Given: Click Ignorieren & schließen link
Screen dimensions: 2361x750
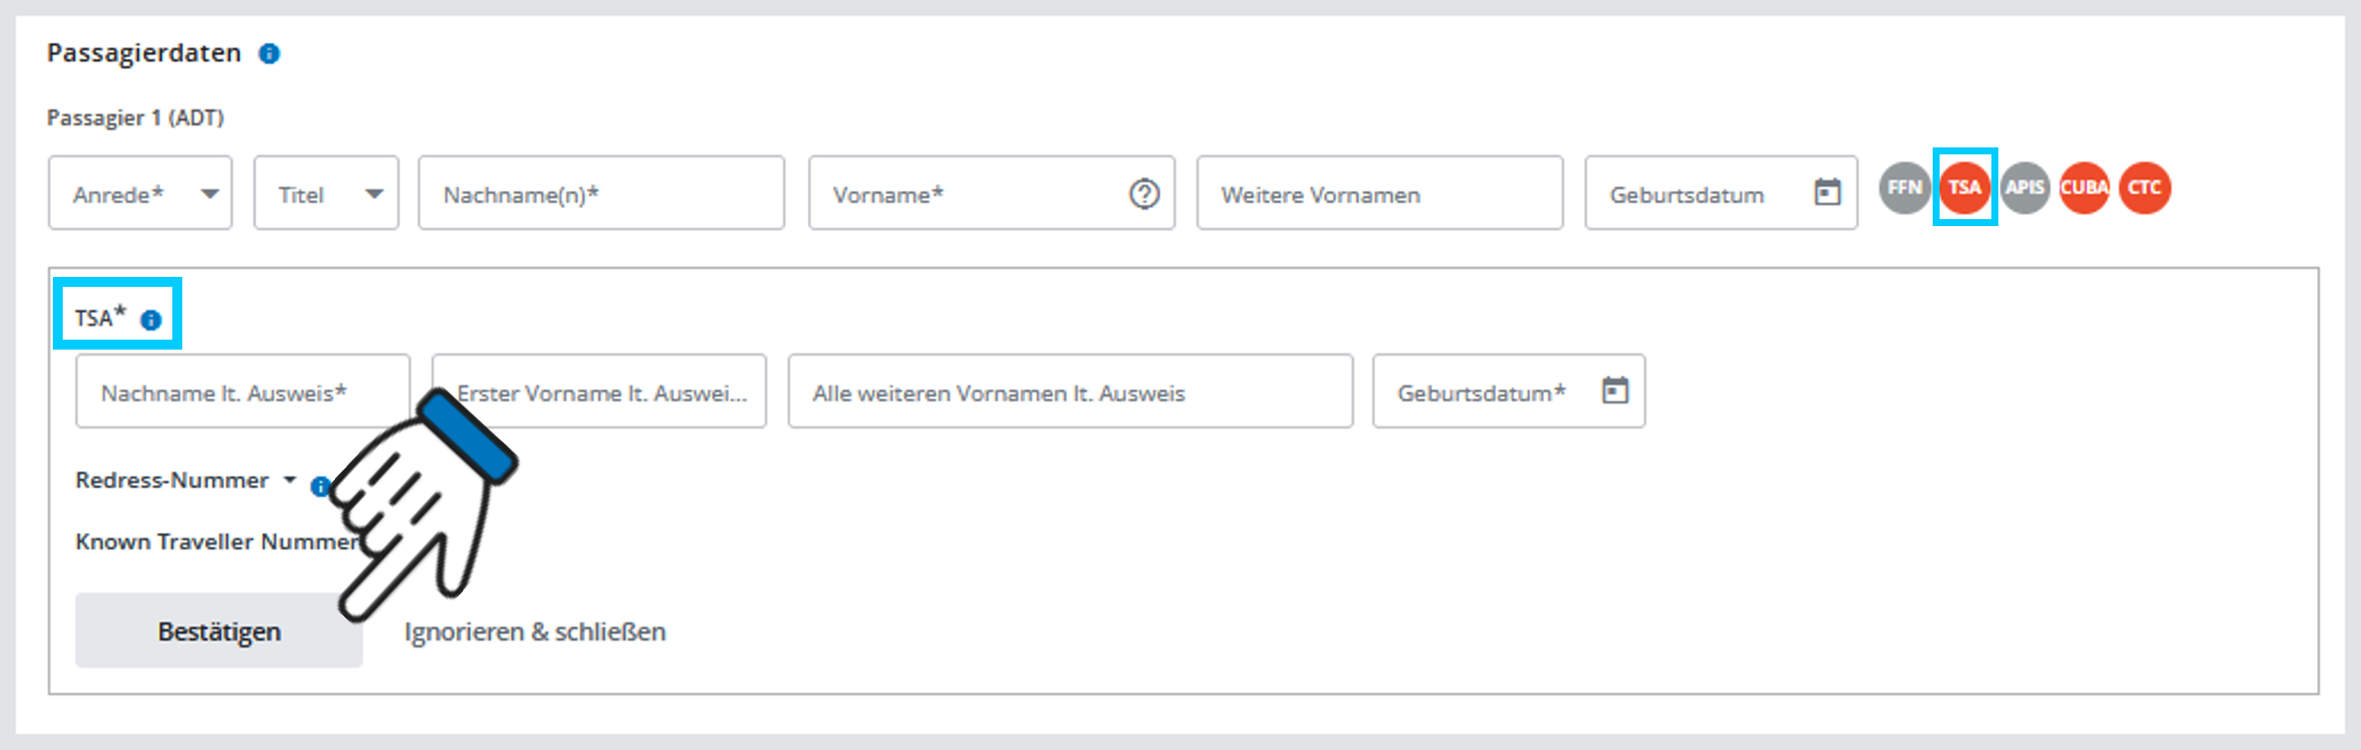Looking at the screenshot, I should (x=535, y=631).
